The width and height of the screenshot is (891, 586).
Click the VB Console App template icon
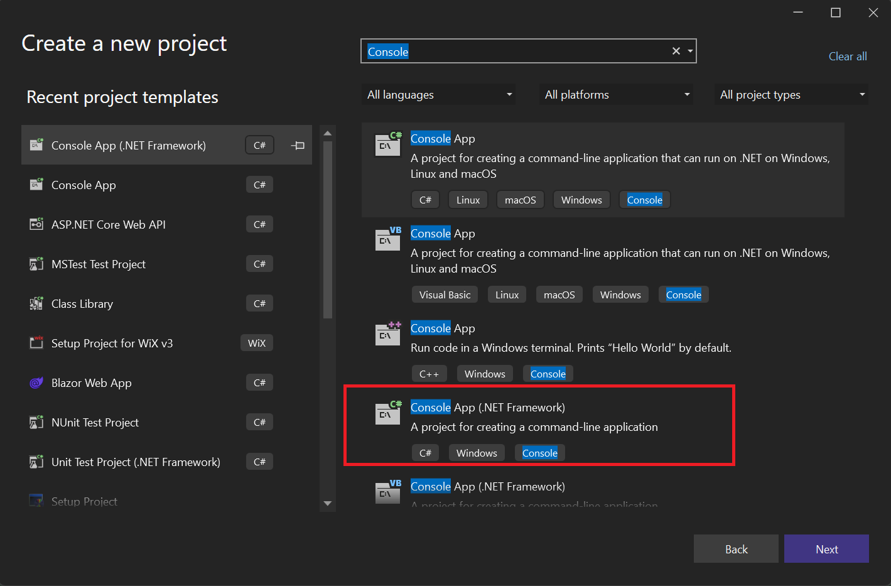(387, 239)
